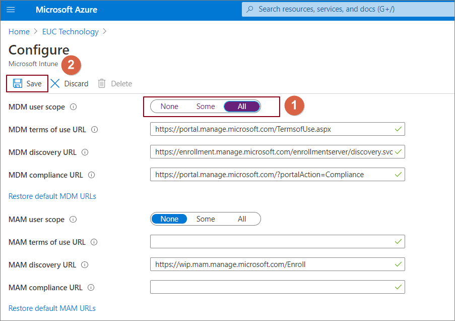Image resolution: width=455 pixels, height=321 pixels.
Task: Click the Discard X icon
Action: pyautogui.click(x=55, y=83)
